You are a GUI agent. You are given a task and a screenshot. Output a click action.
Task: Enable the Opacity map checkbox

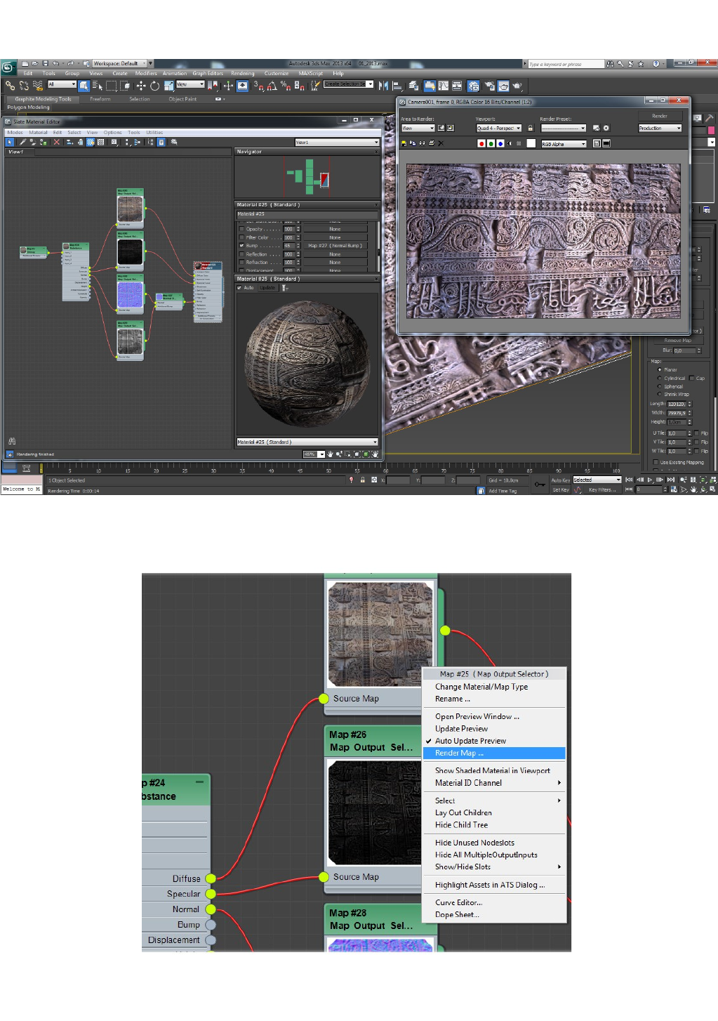pyautogui.click(x=241, y=229)
